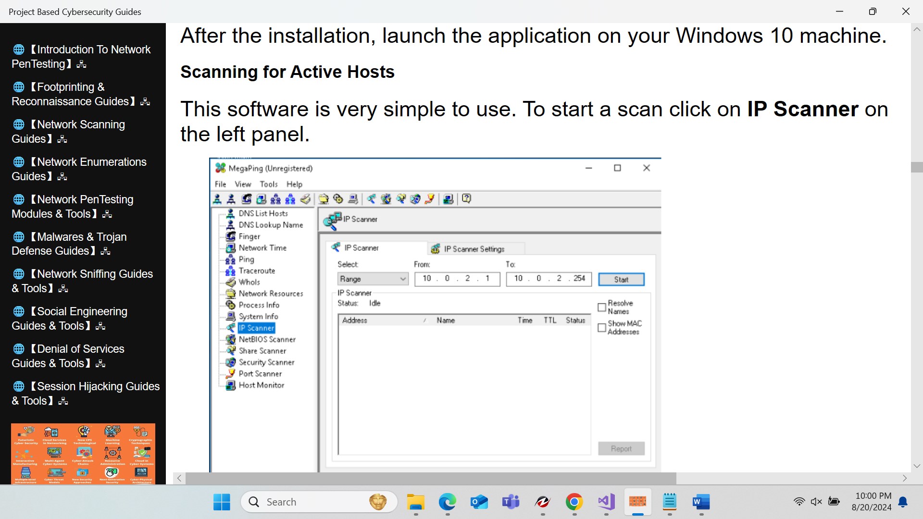Click help question-mark icon in MegaPing toolbar

(x=466, y=198)
